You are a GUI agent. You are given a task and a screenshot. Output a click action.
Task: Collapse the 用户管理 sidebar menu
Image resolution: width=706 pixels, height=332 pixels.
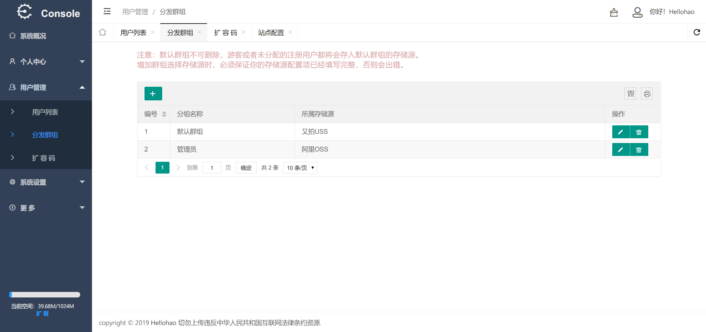click(x=46, y=88)
